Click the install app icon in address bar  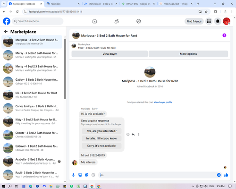200,11
